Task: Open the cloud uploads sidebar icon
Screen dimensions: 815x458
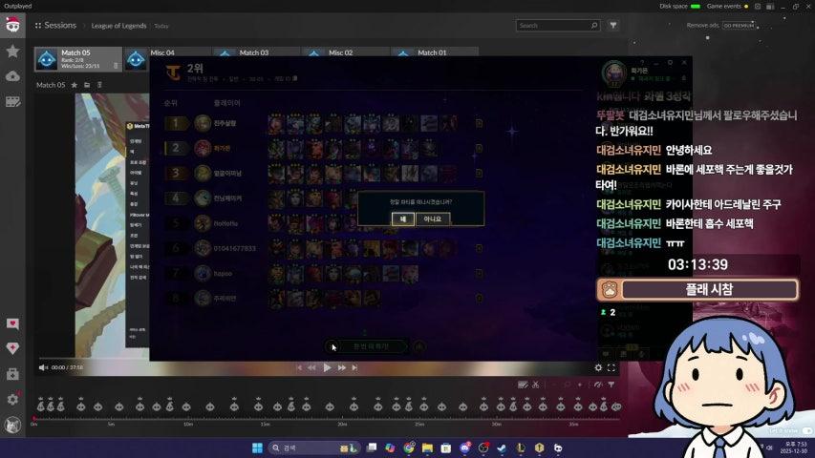Action: pyautogui.click(x=12, y=76)
